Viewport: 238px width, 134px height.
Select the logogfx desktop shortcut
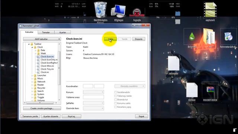[137, 13]
